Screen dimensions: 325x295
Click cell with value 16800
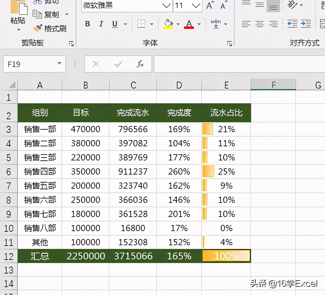133,228
